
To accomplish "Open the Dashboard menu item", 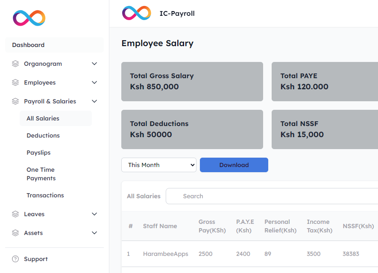I will [x=28, y=45].
